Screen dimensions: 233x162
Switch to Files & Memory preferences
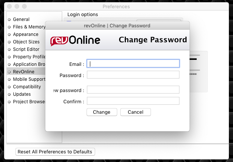tap(29, 27)
